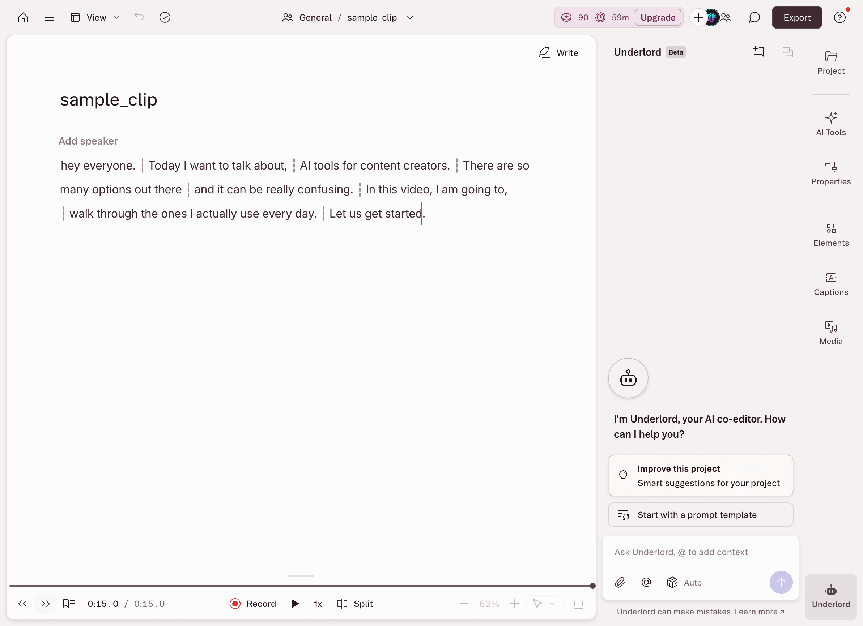Click the timeline resize handle bar
This screenshot has height=626, width=863.
[x=301, y=576]
